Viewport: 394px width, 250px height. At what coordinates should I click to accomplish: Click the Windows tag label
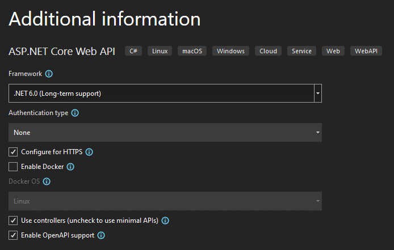[230, 51]
